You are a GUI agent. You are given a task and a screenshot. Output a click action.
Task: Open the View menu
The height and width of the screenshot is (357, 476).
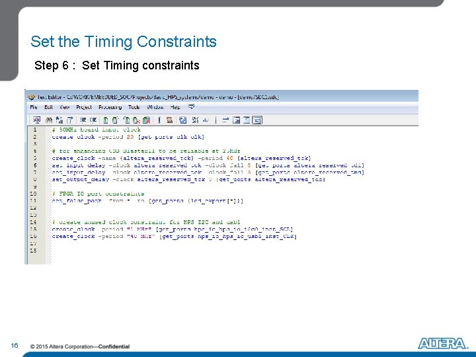[64, 107]
